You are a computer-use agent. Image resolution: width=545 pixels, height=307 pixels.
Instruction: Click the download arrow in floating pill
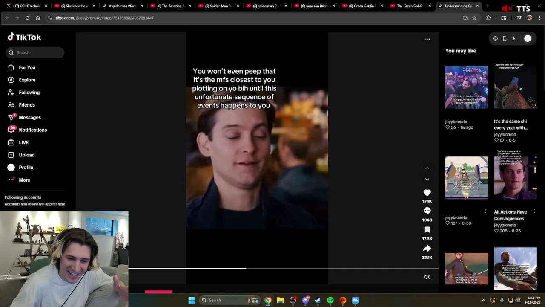(x=513, y=38)
